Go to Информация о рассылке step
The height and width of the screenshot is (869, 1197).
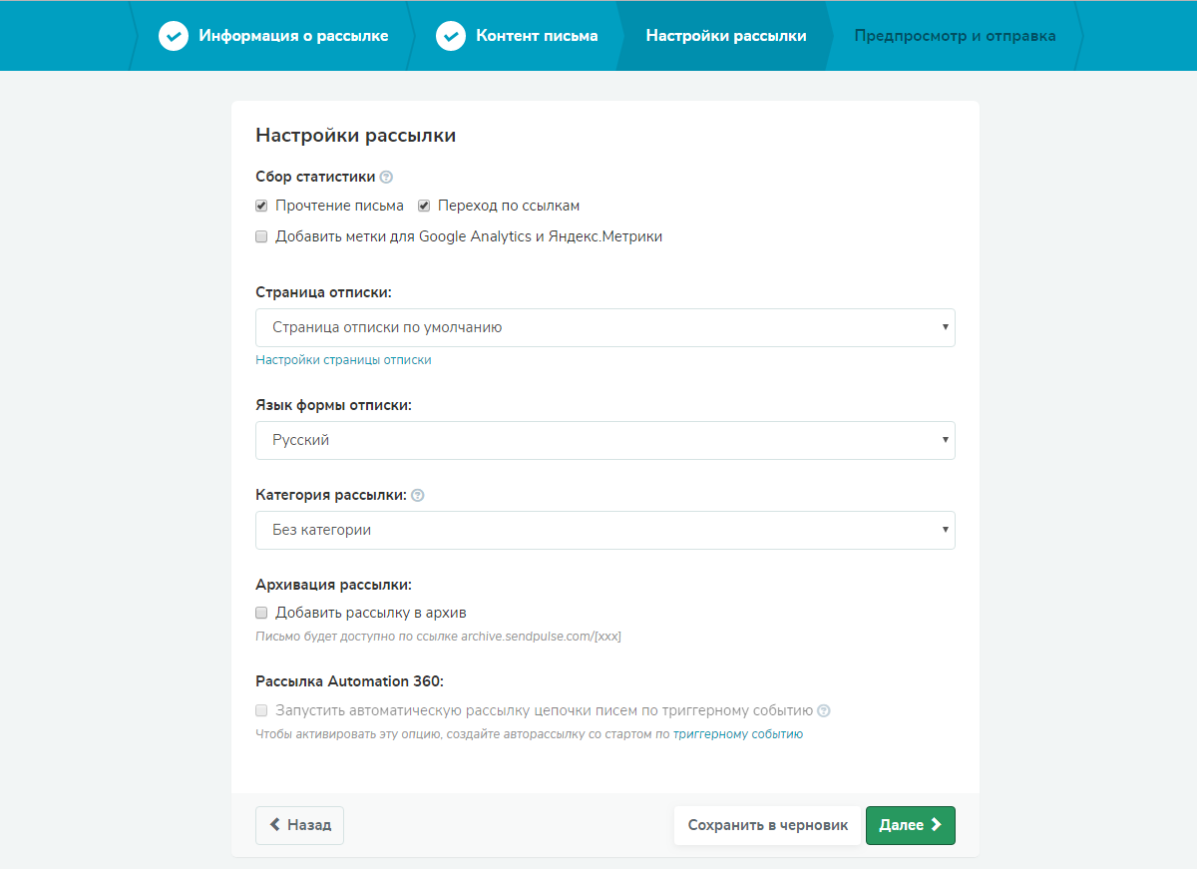[293, 36]
